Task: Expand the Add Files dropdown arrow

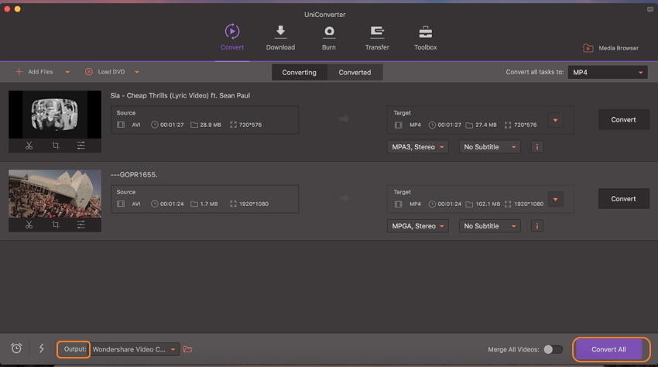Action: pos(67,72)
